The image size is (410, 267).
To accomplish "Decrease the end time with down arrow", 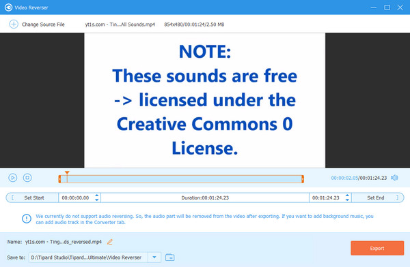I will pyautogui.click(x=347, y=200).
